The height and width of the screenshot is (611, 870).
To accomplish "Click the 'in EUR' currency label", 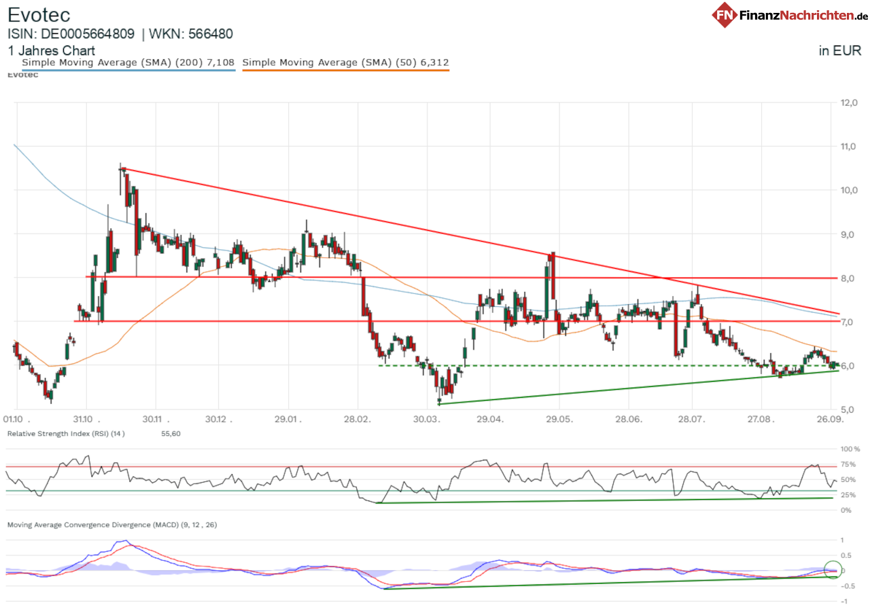I will (x=840, y=50).
